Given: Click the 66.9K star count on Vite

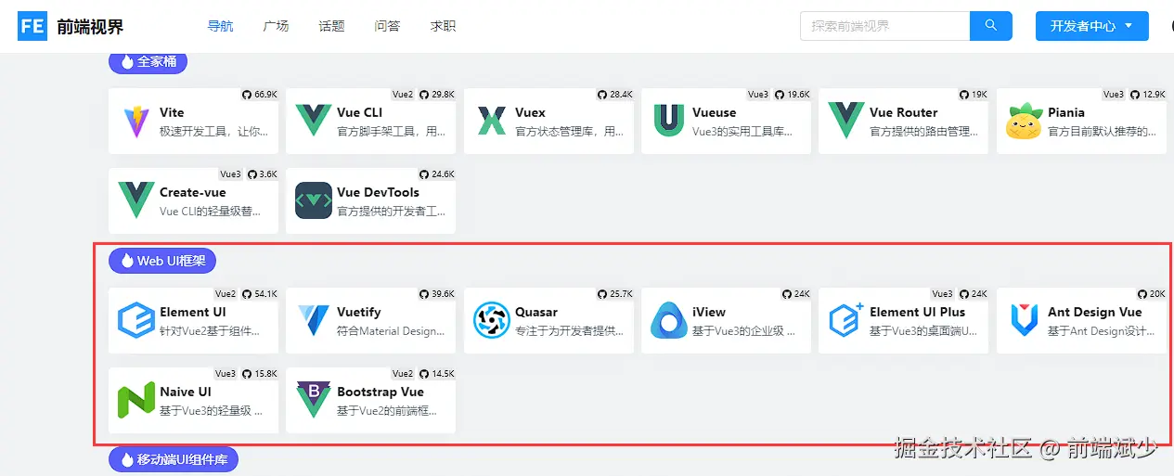Looking at the screenshot, I should (x=266, y=95).
